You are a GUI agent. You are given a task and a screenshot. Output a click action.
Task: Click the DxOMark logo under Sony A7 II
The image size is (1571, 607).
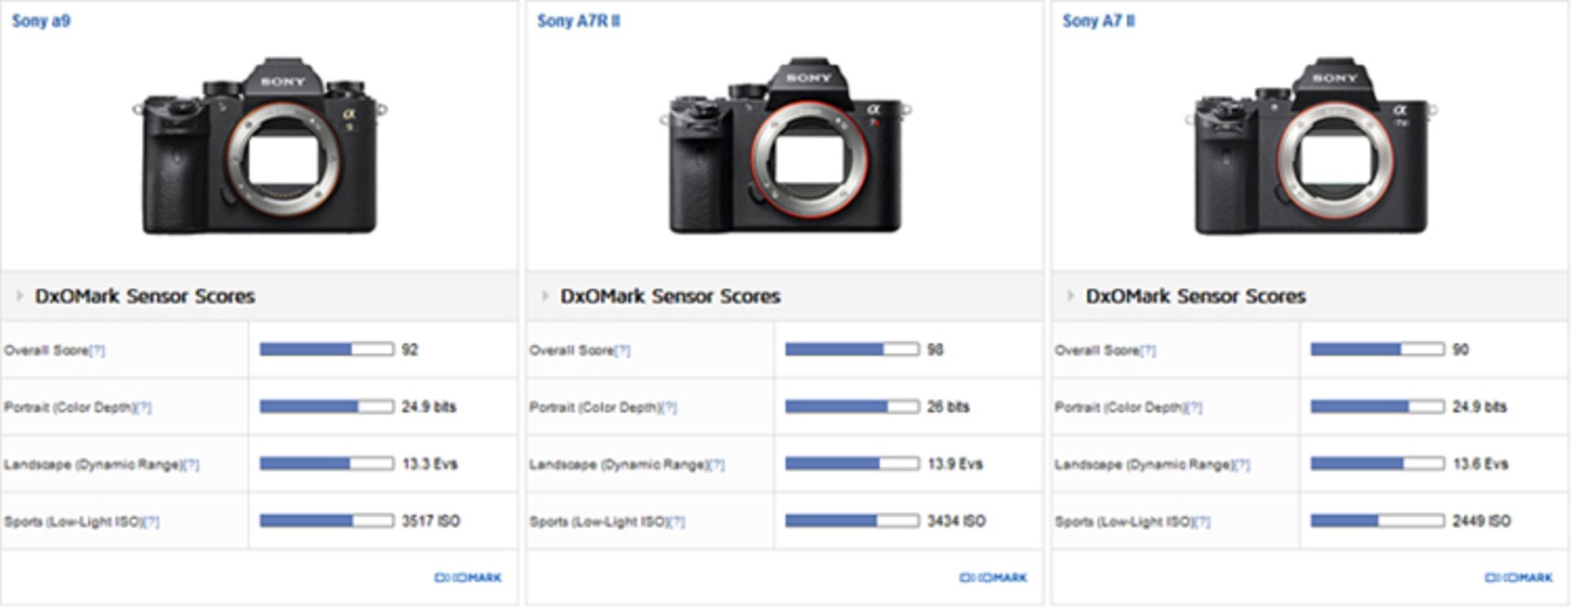pyautogui.click(x=1519, y=578)
